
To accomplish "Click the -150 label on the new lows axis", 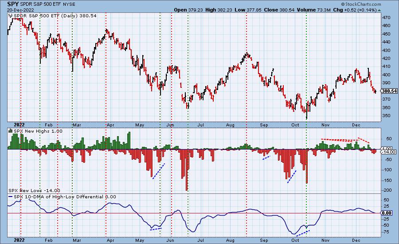I will [x=387, y=180].
